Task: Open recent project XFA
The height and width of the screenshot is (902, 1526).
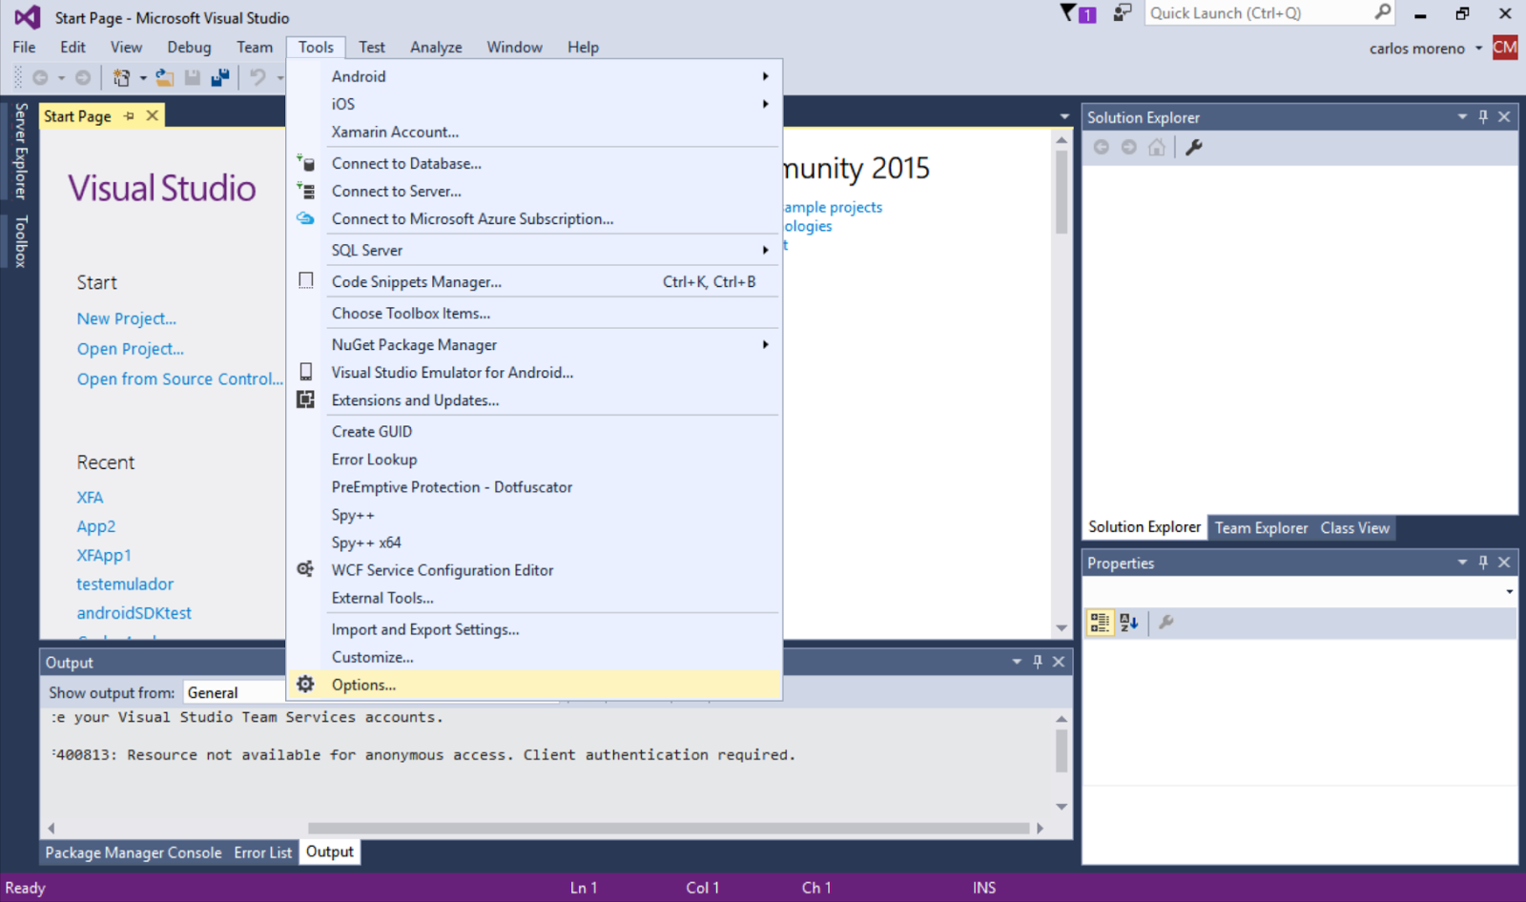Action: coord(90,498)
